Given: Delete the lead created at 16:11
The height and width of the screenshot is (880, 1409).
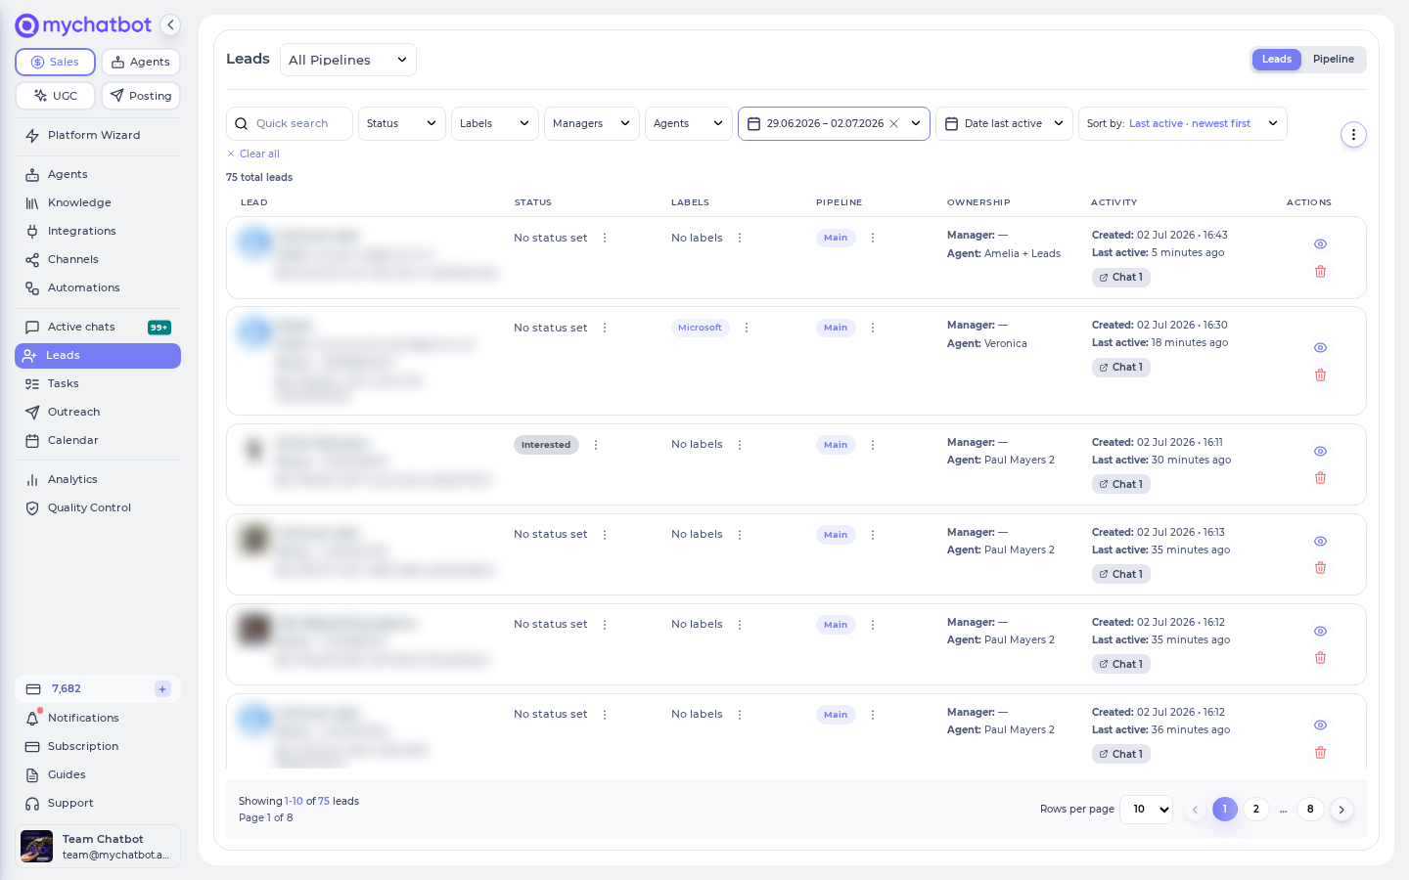Looking at the screenshot, I should point(1320,478).
